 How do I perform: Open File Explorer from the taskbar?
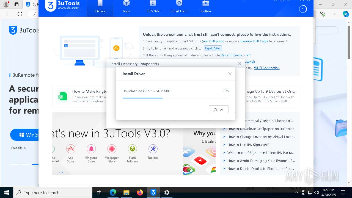pyautogui.click(x=126, y=193)
